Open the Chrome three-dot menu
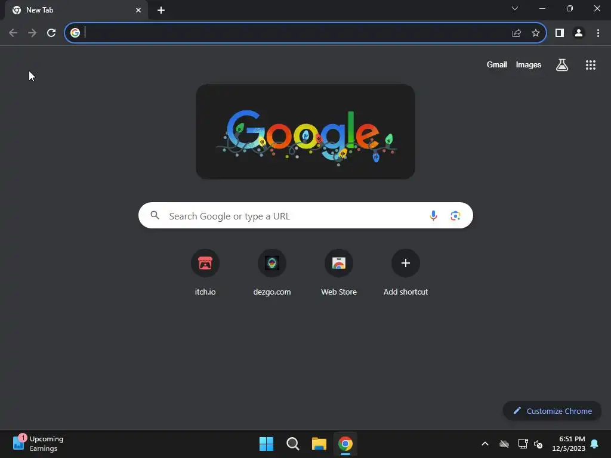The image size is (611, 458). (598, 33)
